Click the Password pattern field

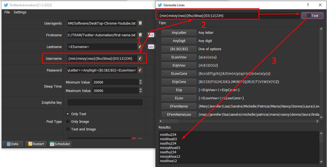point(102,70)
